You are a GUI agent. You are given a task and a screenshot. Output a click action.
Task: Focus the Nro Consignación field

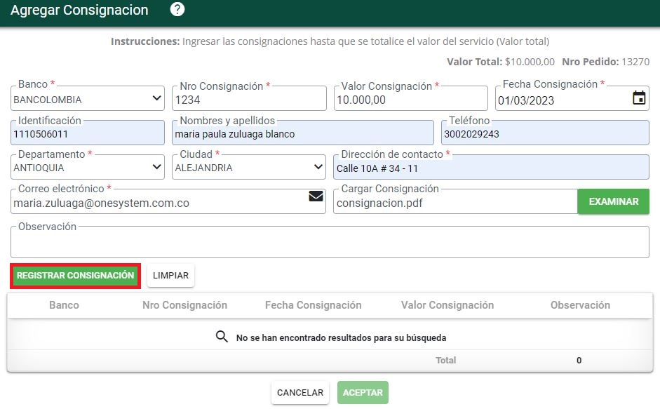point(249,98)
